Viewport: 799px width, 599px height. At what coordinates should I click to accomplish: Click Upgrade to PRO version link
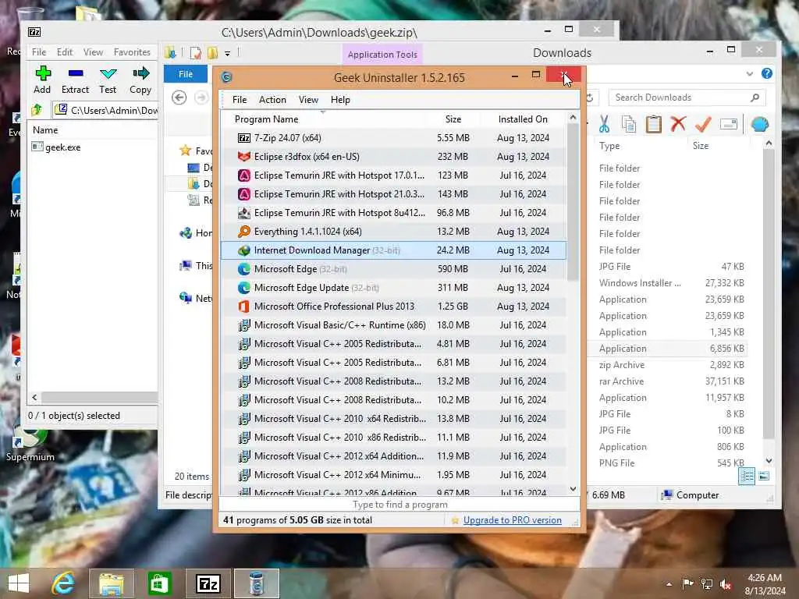pyautogui.click(x=512, y=520)
